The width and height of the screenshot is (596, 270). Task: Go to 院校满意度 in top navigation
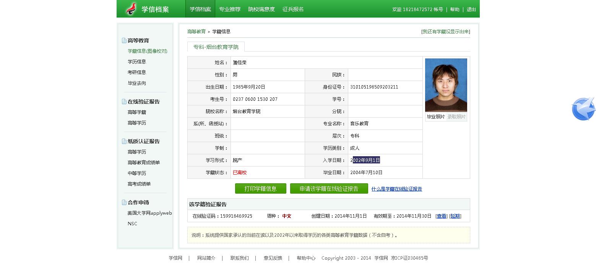pos(261,9)
